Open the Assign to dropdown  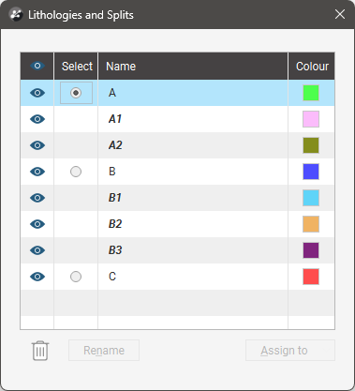(290, 351)
